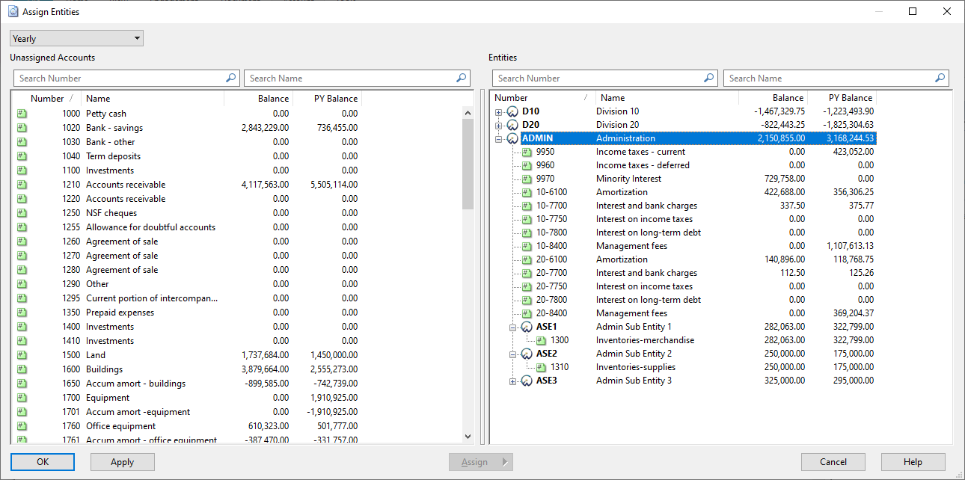Click the ADMIN entity icon
965x480 pixels.
tap(512, 138)
